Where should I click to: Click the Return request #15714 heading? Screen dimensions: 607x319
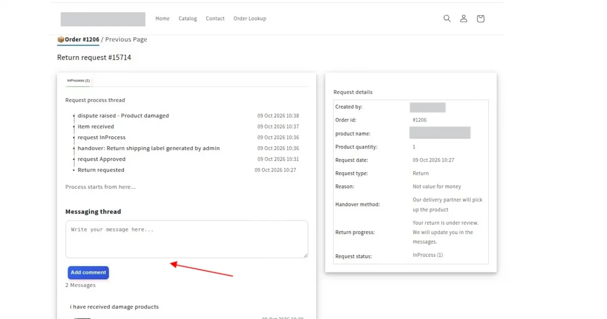(94, 58)
